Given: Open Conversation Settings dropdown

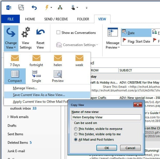Looking at the screenshot, I should (x=77, y=45).
